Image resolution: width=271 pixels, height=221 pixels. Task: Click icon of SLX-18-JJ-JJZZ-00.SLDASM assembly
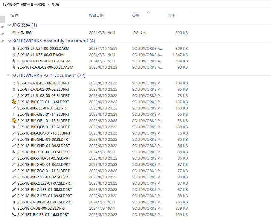pos(14,55)
